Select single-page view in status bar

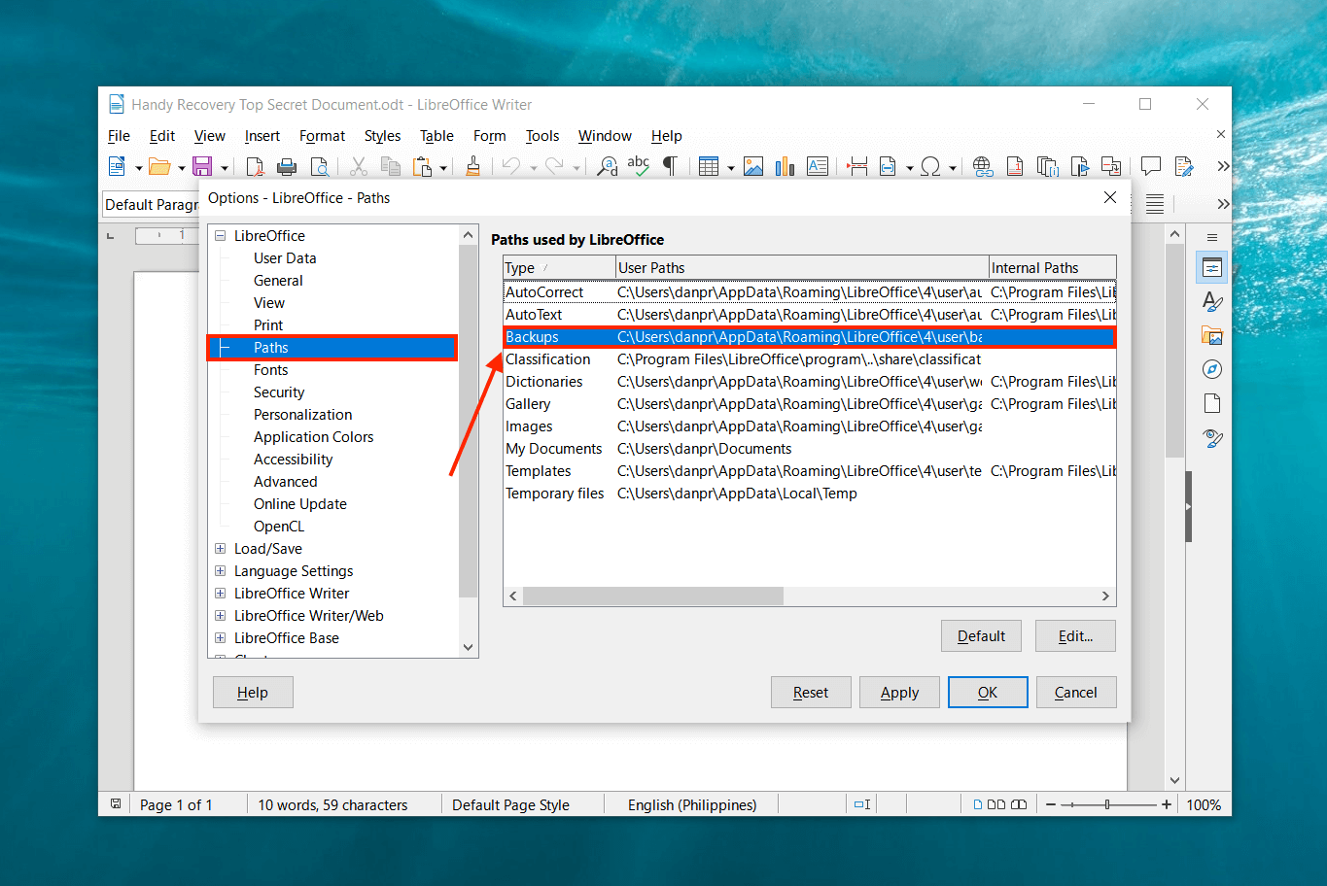(979, 804)
